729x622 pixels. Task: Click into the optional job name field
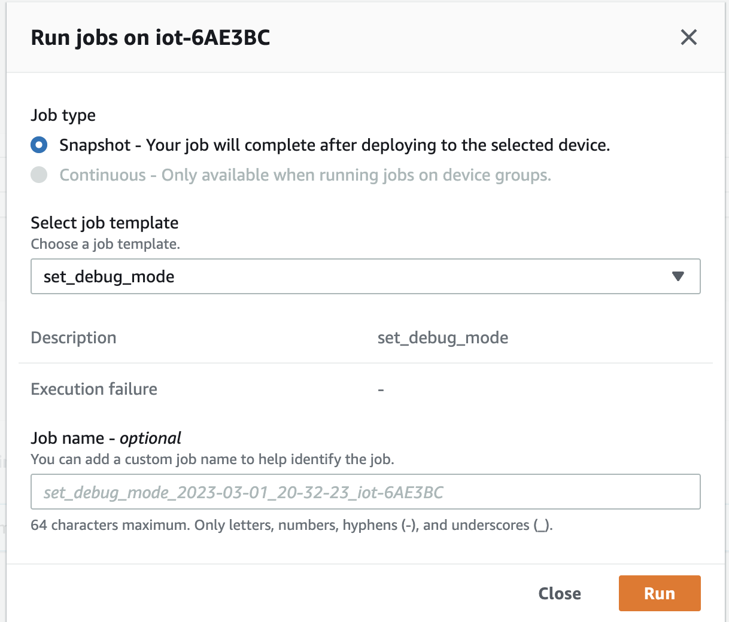coord(365,492)
